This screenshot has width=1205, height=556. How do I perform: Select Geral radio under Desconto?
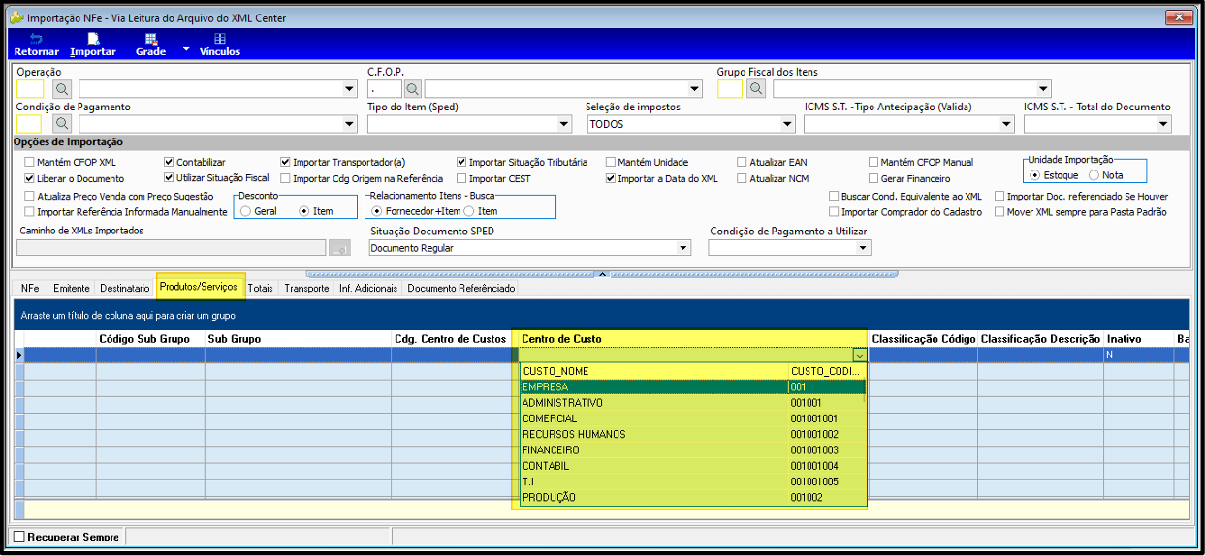click(245, 211)
